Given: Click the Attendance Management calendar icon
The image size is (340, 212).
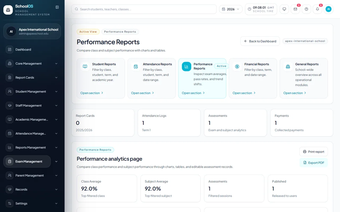Looking at the screenshot, I should [x=10, y=134].
